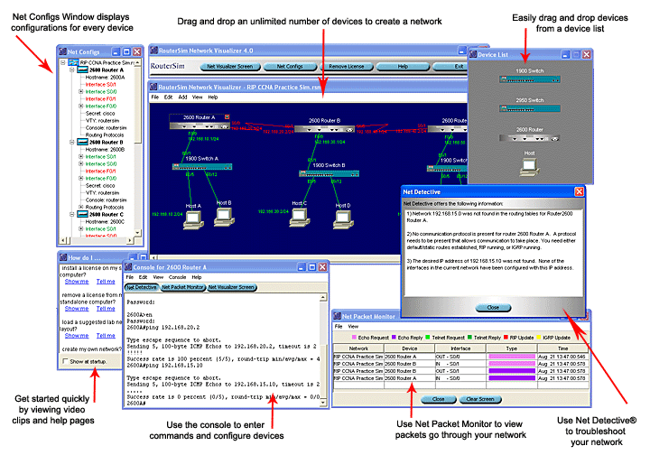Click Tell me for loading a suggested lab
The height and width of the screenshot is (455, 650).
click(x=106, y=336)
